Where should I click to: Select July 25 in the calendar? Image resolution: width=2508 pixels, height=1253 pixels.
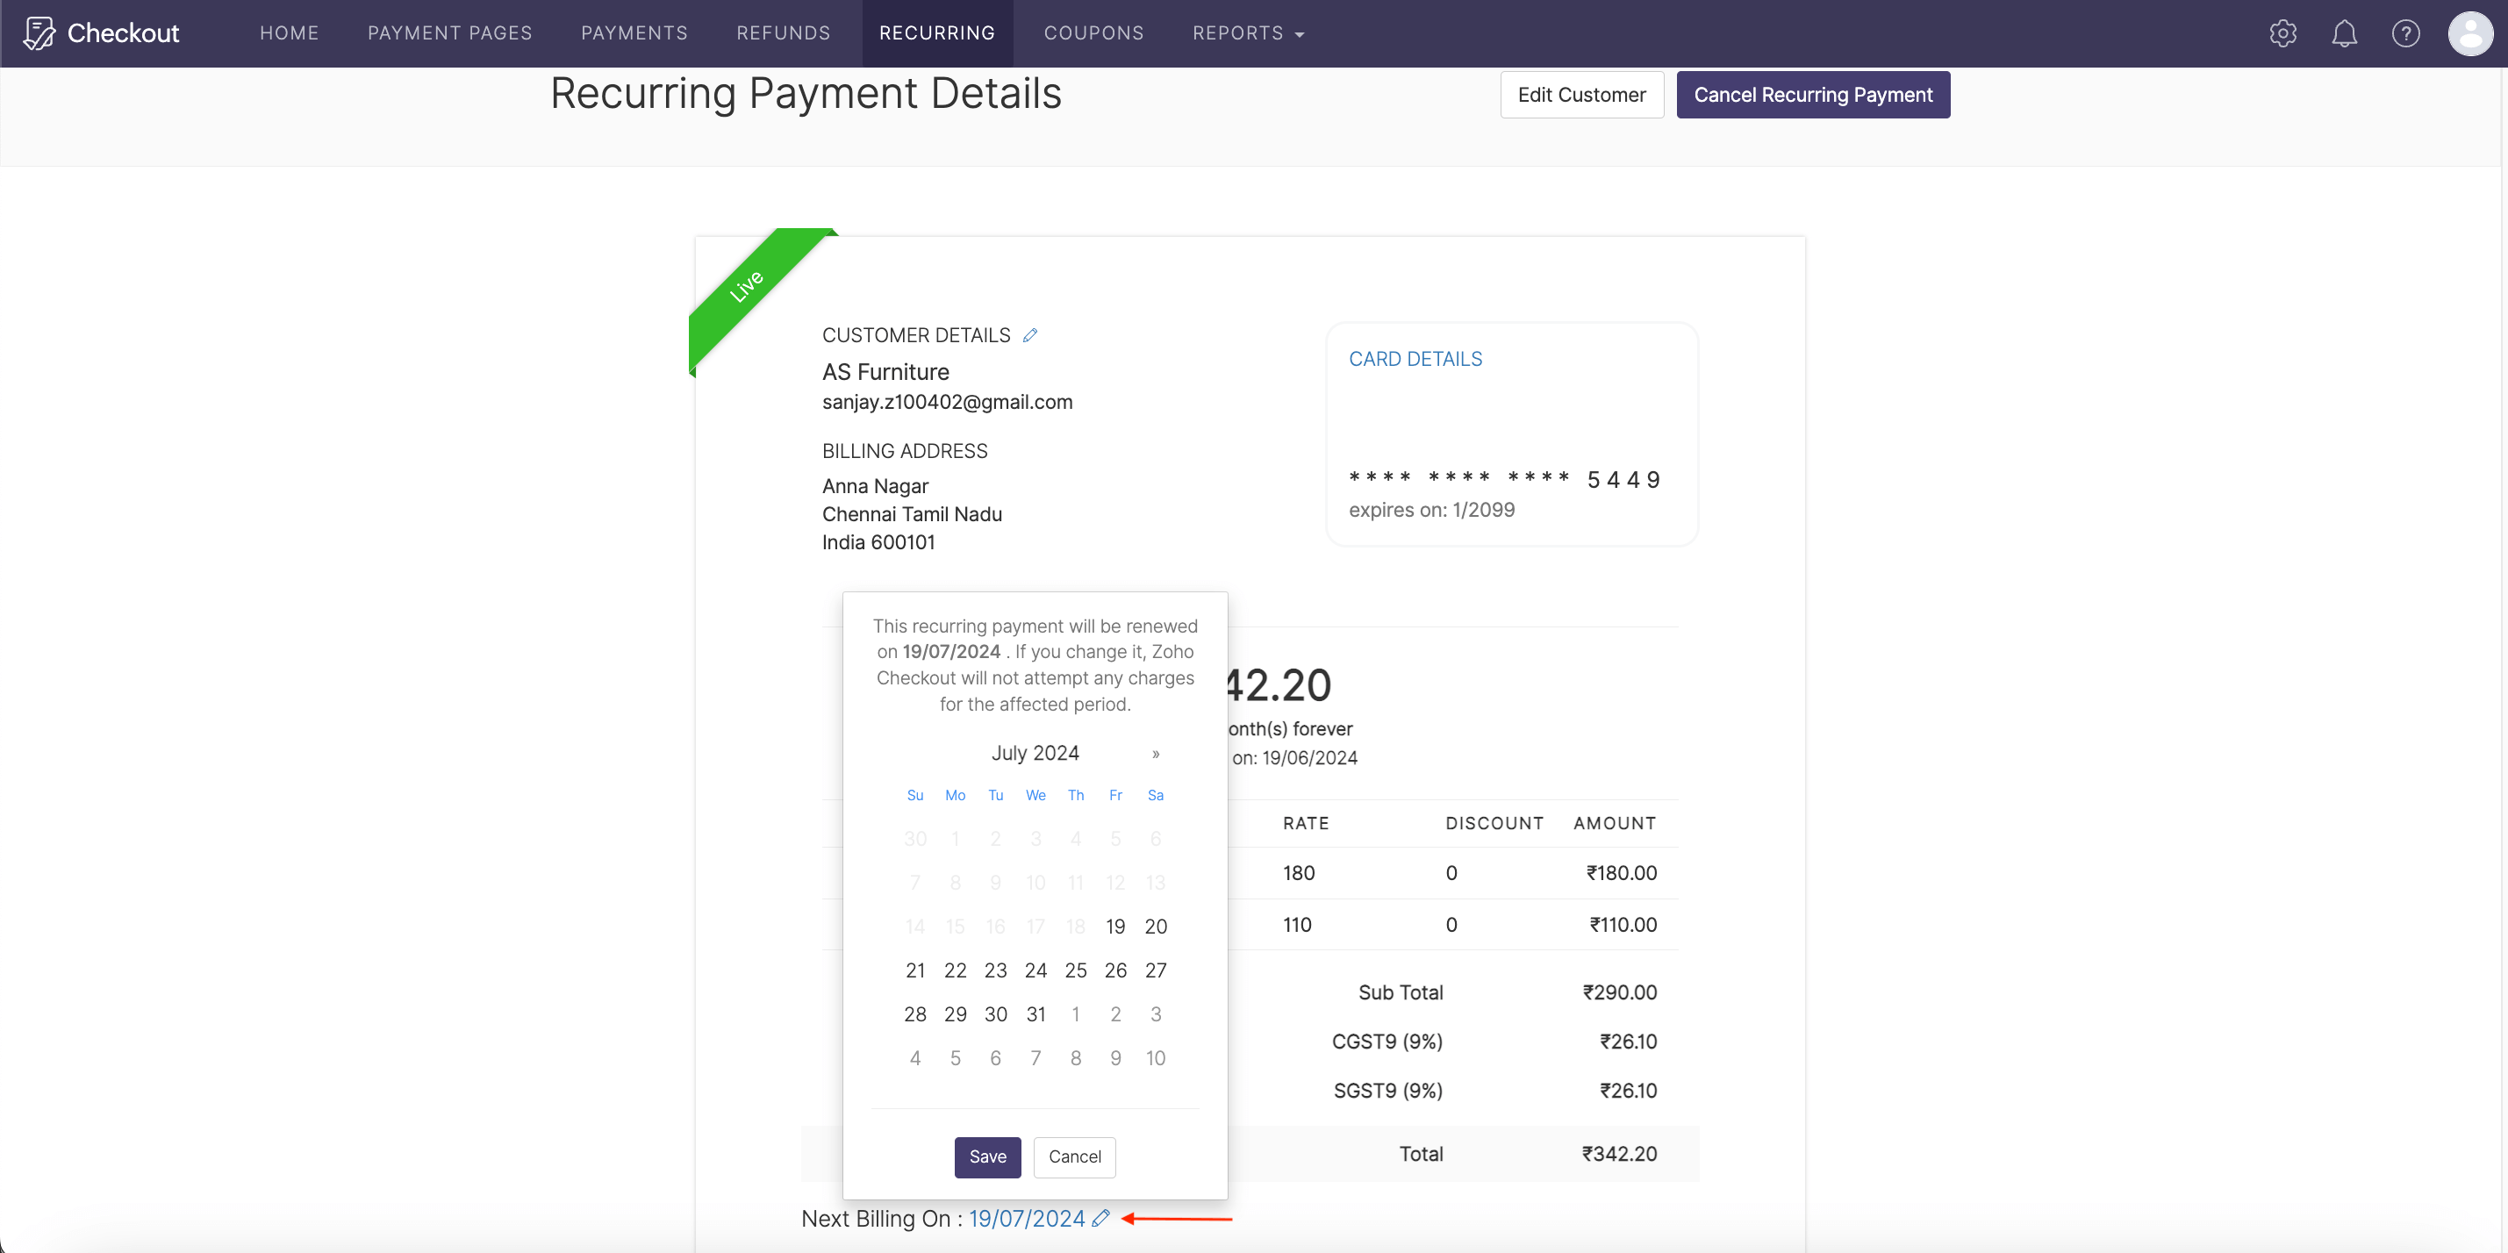1075,970
